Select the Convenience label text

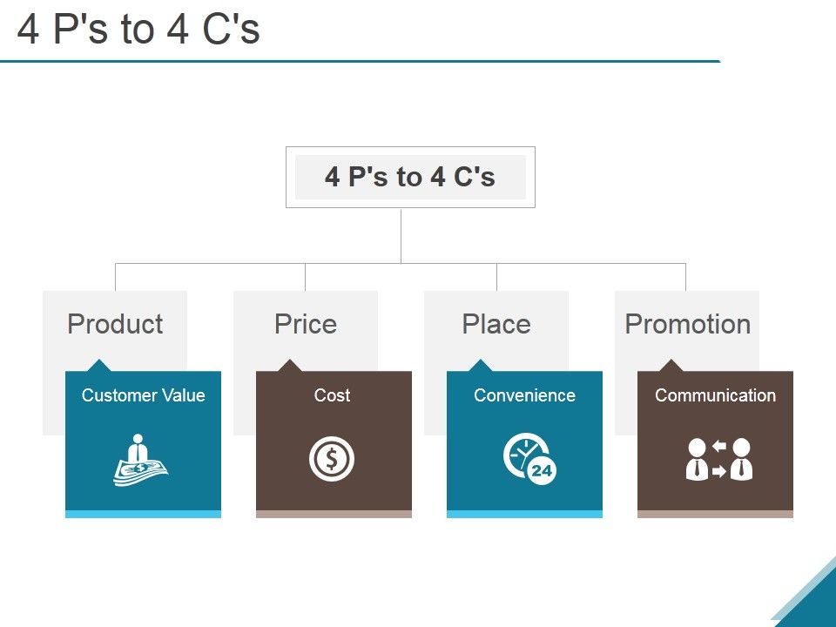(x=524, y=395)
